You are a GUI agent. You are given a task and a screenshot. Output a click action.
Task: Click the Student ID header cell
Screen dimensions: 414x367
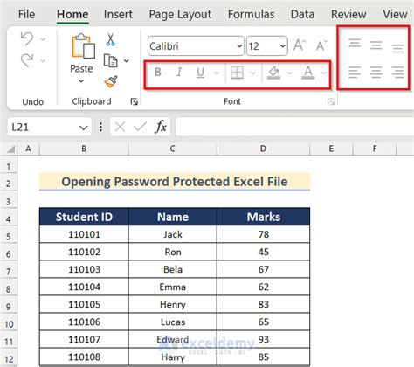tap(84, 217)
